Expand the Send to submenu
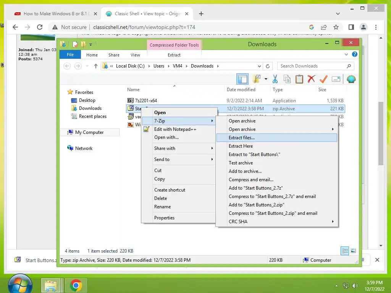 click(212, 159)
